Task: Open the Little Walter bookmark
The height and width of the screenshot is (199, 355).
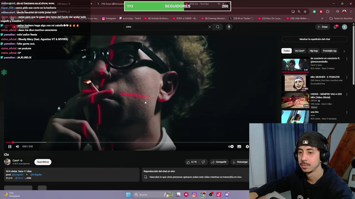Action: [298, 19]
